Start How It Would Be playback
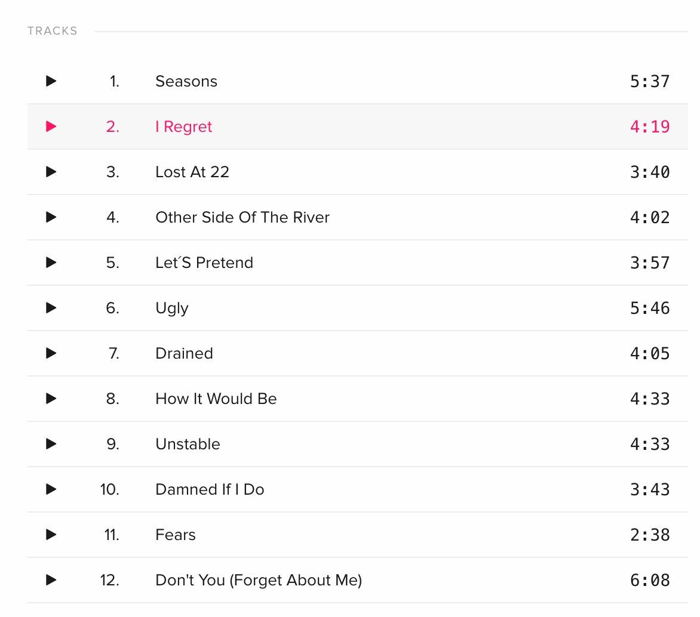The image size is (700, 617). pos(51,399)
